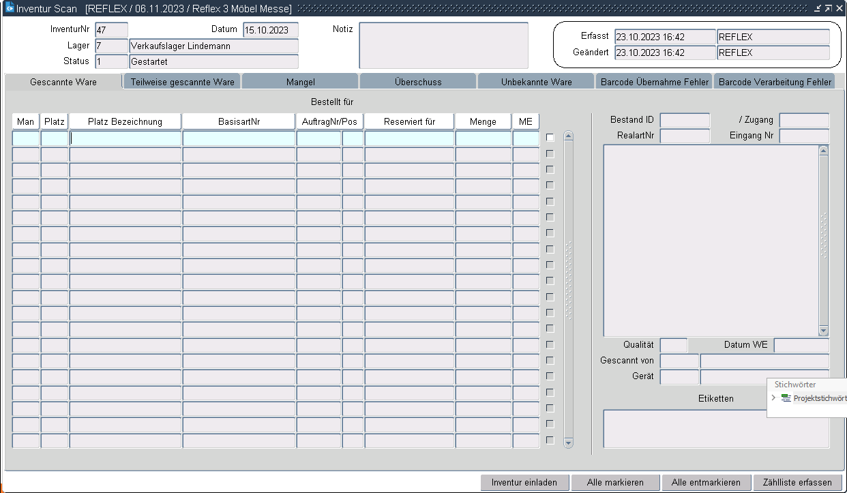
Task: Click scroll-down arrow of the scanned goods table
Action: [569, 443]
